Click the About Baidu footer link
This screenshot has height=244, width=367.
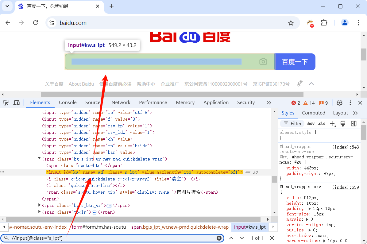81,84
